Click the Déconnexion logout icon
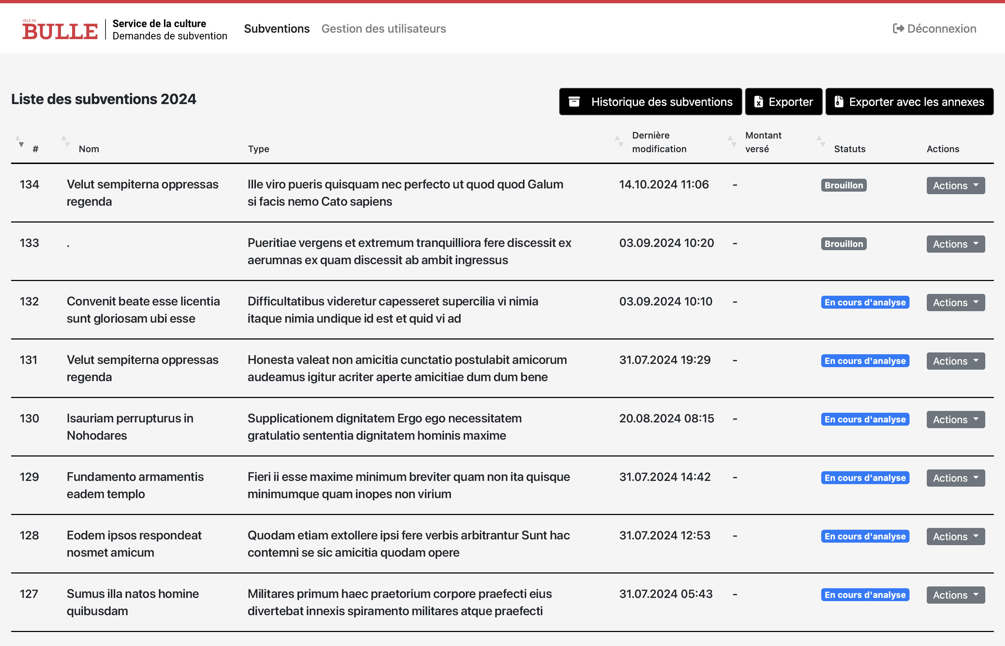The width and height of the screenshot is (1005, 646). click(x=898, y=28)
